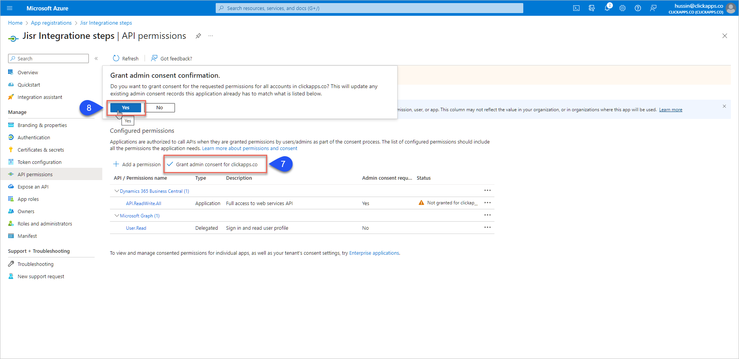Screen dimensions: 739x359
Task: Open more options for API.ReadWrite.All row
Action: click(x=487, y=203)
